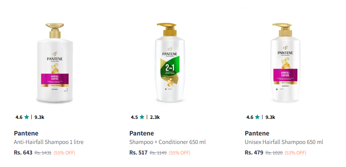Click the Unisex Hairfall Shampoo 650 ml title
The width and height of the screenshot is (346, 167).
pyautogui.click(x=284, y=142)
